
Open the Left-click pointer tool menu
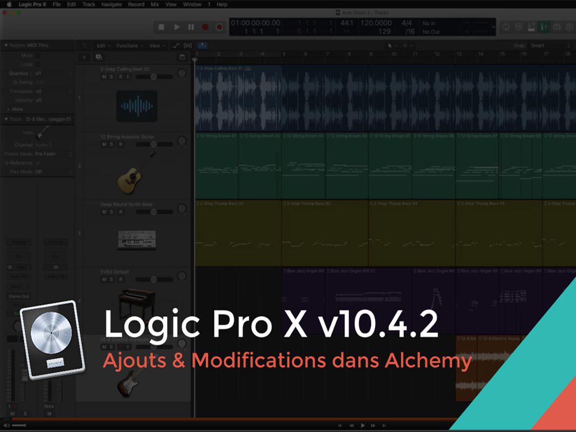pyautogui.click(x=391, y=46)
